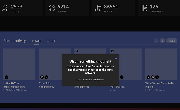The height and width of the screenshot is (110, 180).
Task: Click library icon on Pelican album
Action: click(153, 77)
